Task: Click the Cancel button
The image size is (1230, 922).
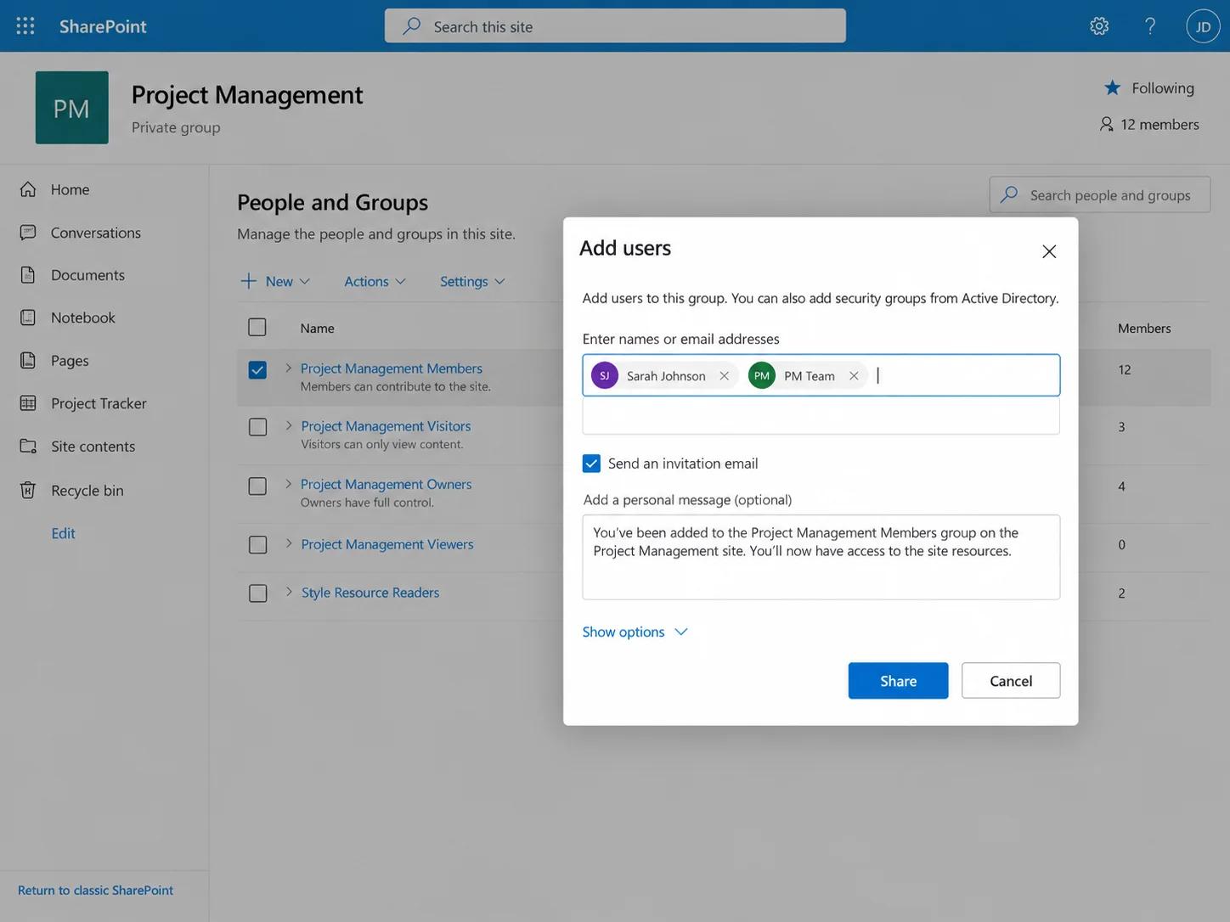Action: 1011,681
